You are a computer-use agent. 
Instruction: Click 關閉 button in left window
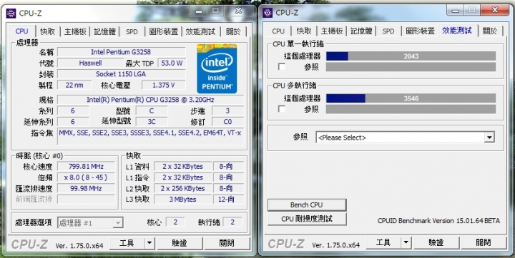[227, 243]
